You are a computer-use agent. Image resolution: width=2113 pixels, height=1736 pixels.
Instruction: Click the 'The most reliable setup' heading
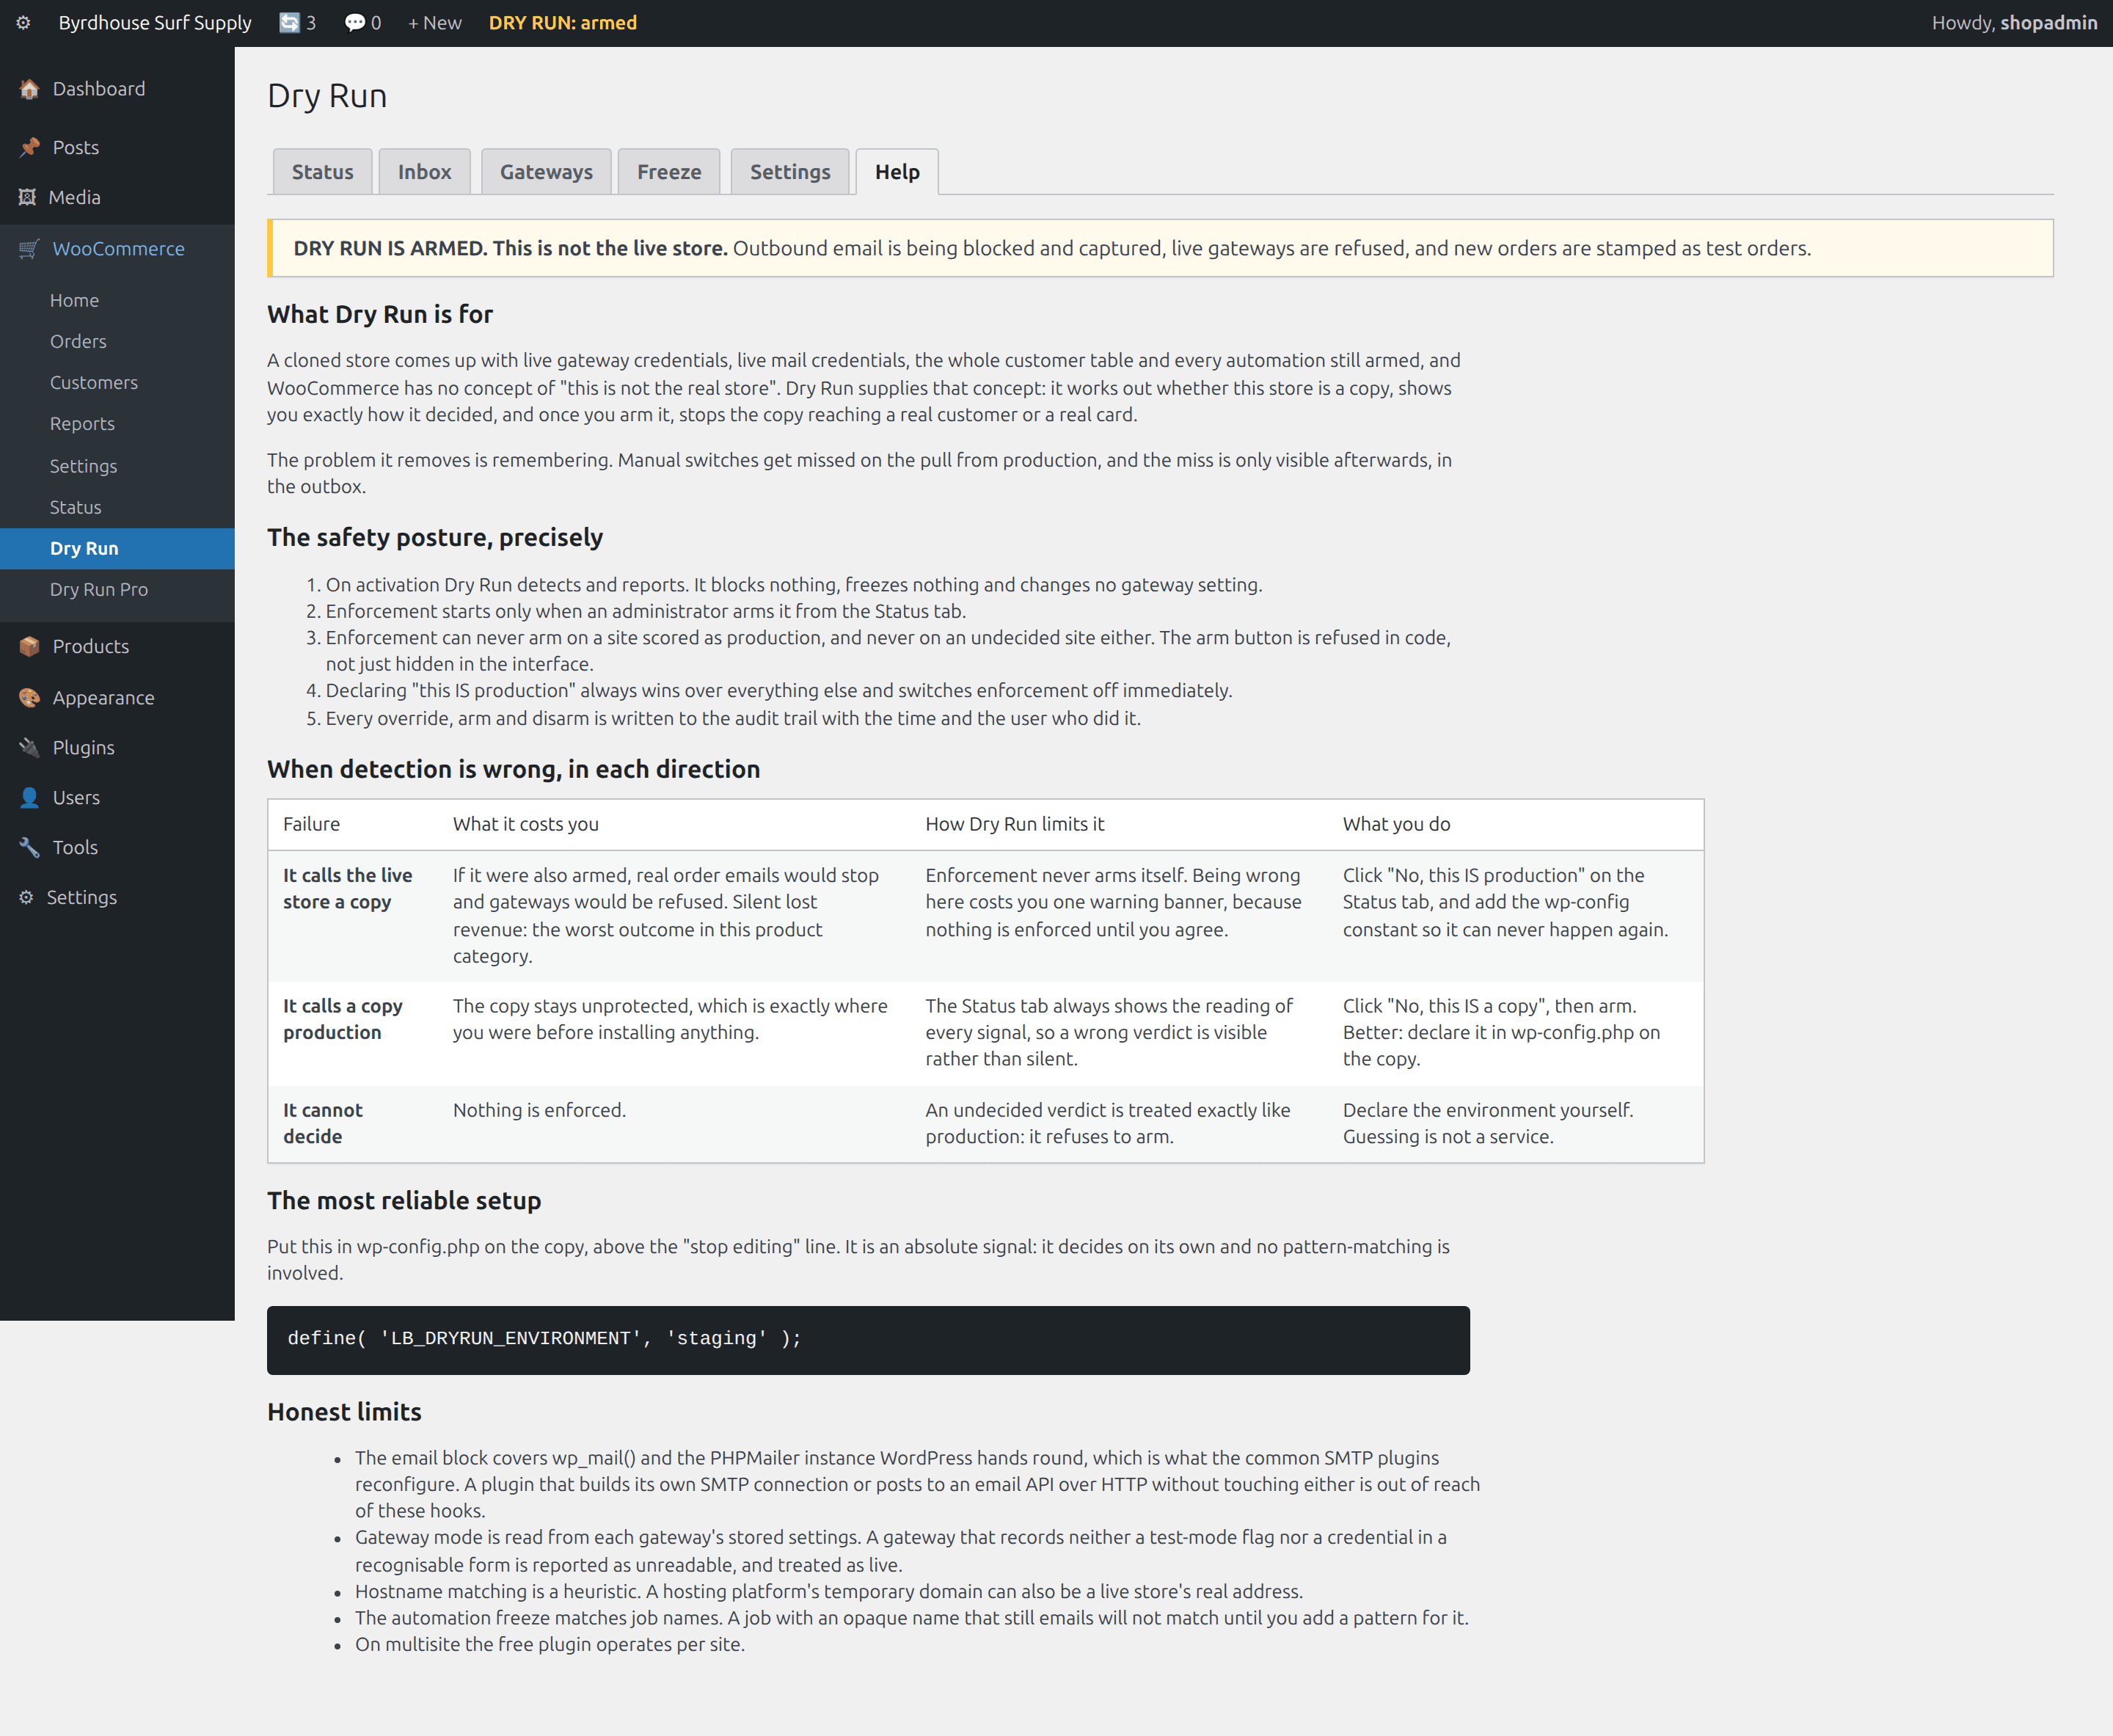pos(404,1201)
